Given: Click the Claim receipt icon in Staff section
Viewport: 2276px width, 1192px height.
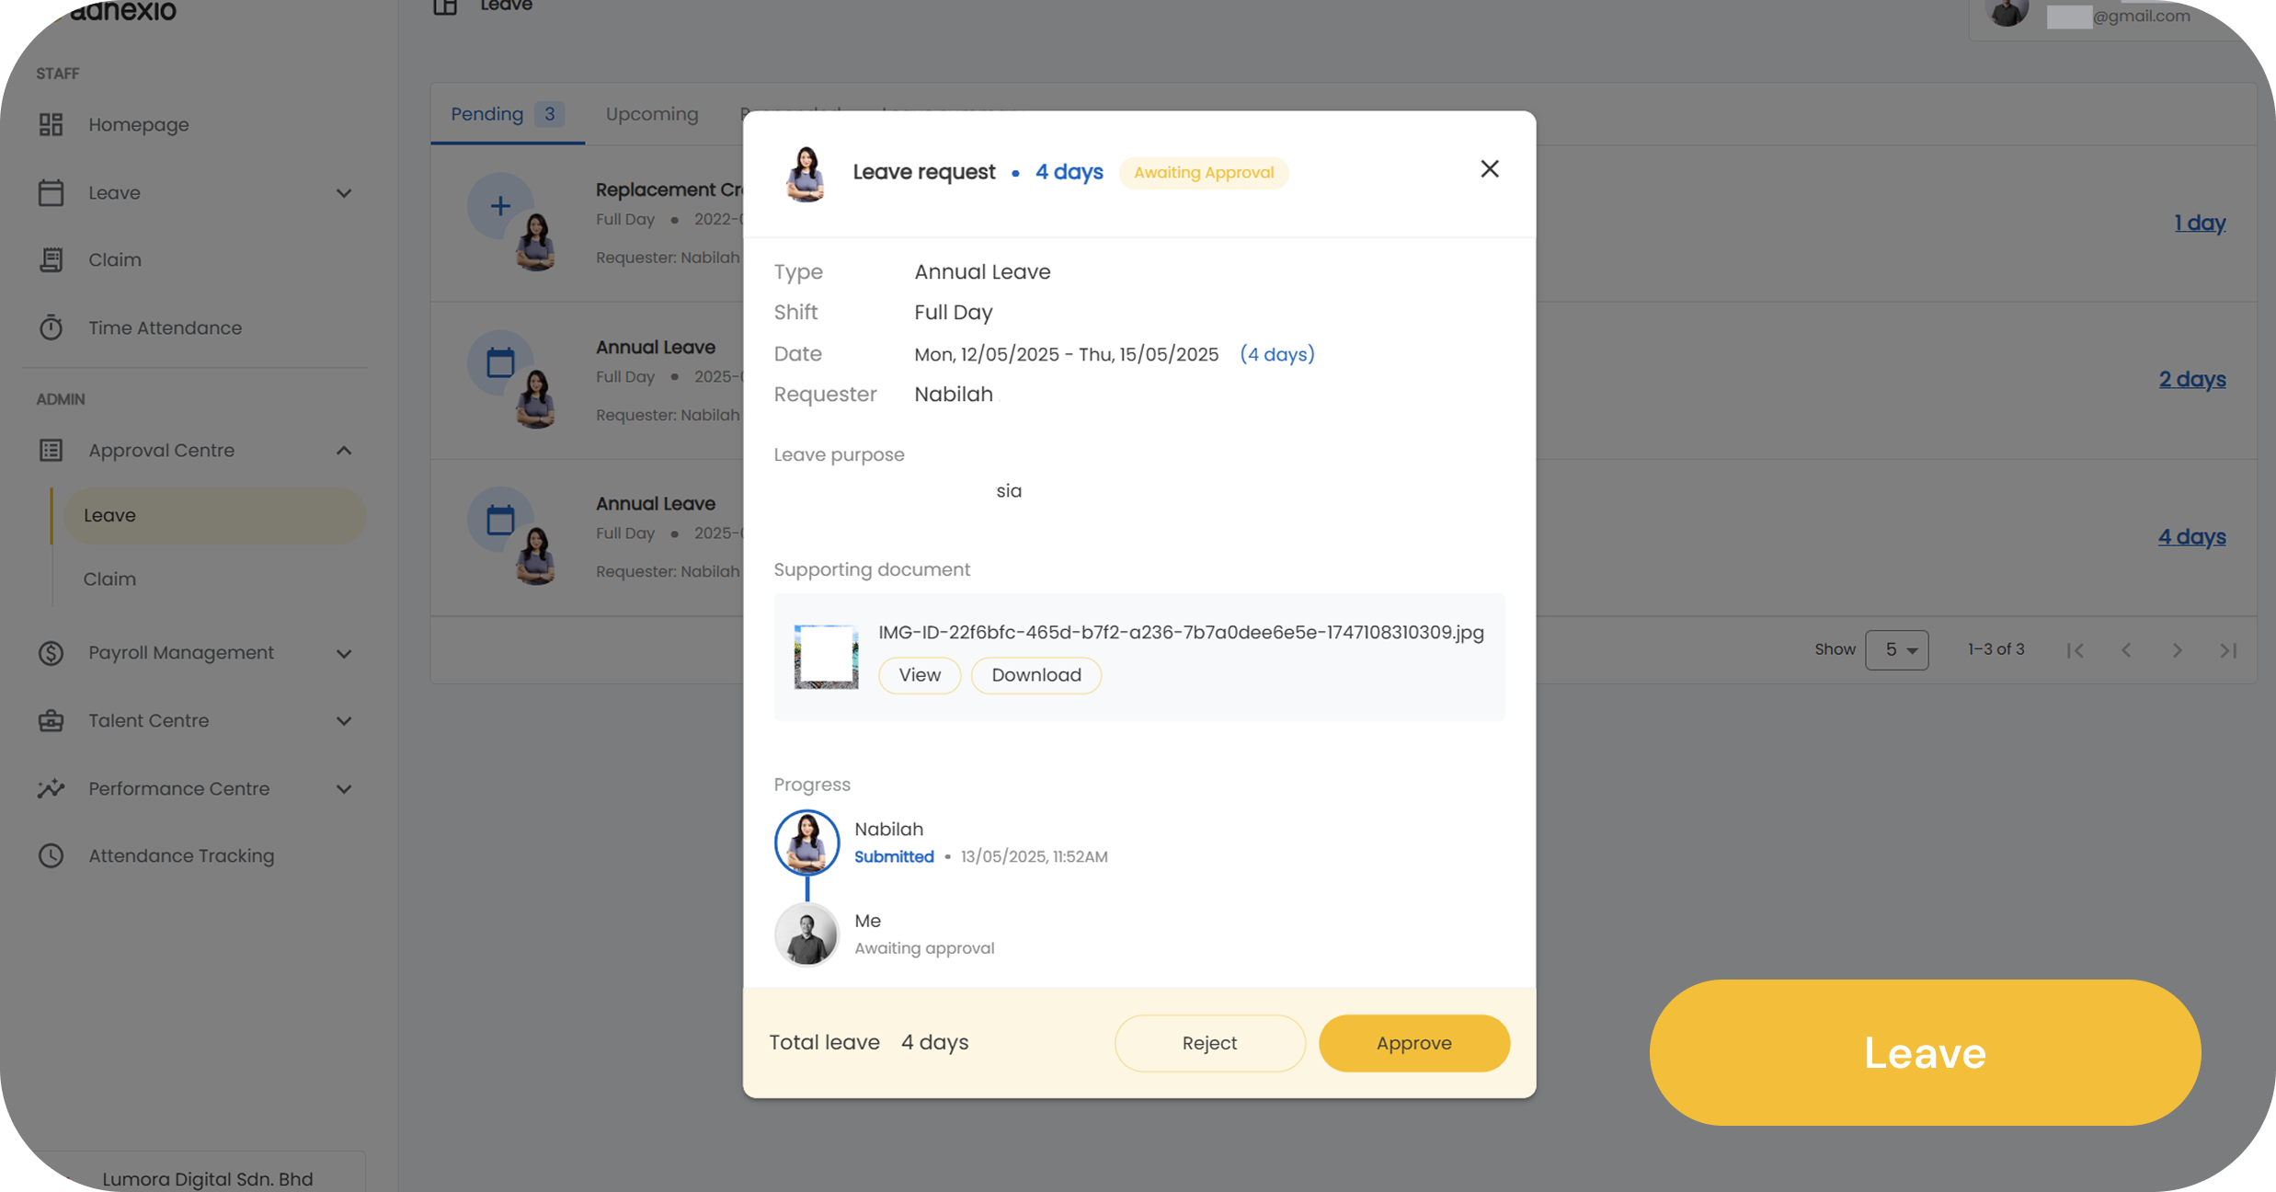Looking at the screenshot, I should [51, 260].
